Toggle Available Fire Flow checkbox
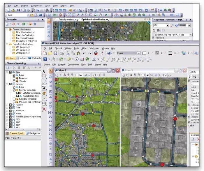Viewport: 204px width, 171px height. click(17, 96)
